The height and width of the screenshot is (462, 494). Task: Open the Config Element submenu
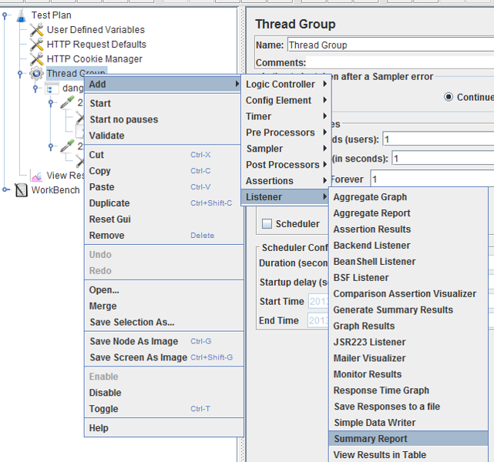pyautogui.click(x=286, y=100)
